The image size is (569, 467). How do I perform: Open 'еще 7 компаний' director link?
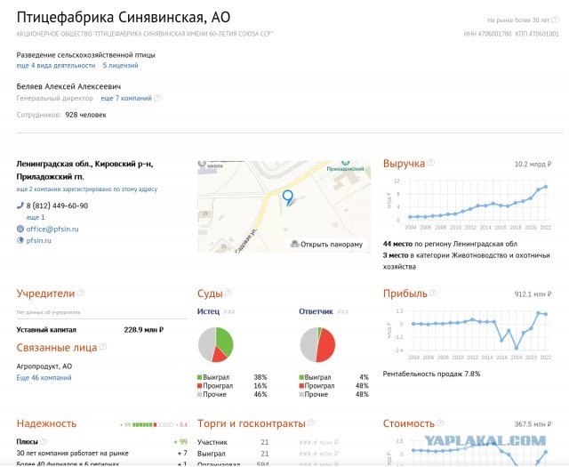(126, 98)
